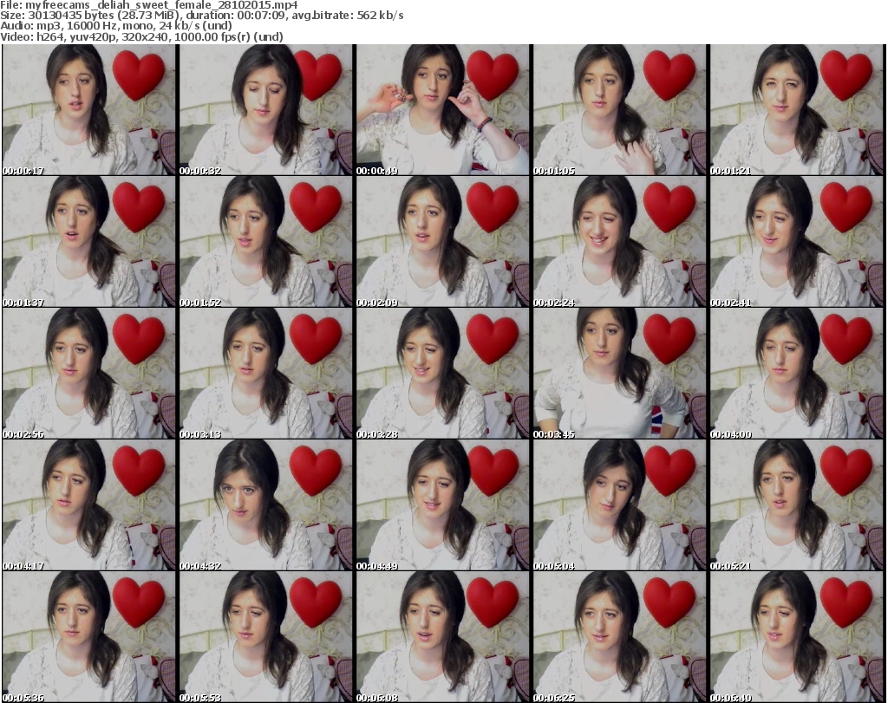The width and height of the screenshot is (888, 703).
Task: Select the last thumbnail, stamped 00:06:40
Action: pos(797,637)
